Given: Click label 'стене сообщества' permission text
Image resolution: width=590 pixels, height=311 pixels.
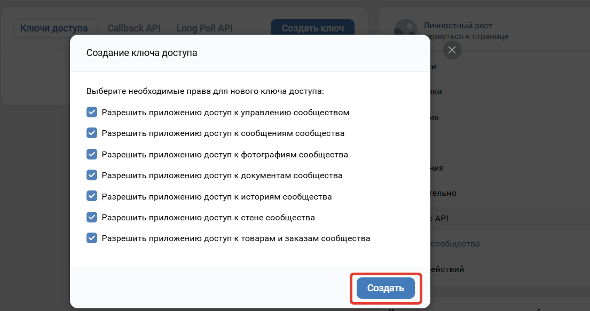Looking at the screenshot, I should [278, 217].
